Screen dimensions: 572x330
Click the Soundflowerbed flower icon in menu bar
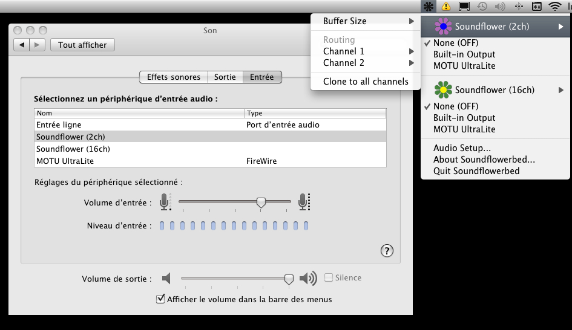point(429,7)
